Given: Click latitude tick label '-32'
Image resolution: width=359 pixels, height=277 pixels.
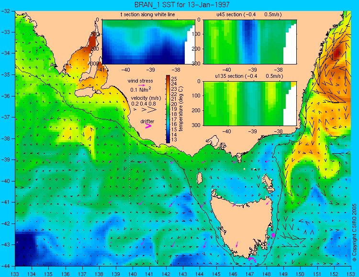Looking at the screenshot, I should coord(5,11).
